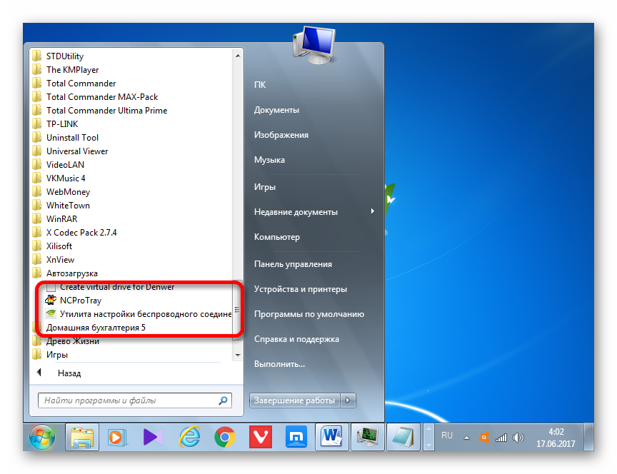Open the volume speaker tray icon
The image size is (617, 474).
click(518, 437)
